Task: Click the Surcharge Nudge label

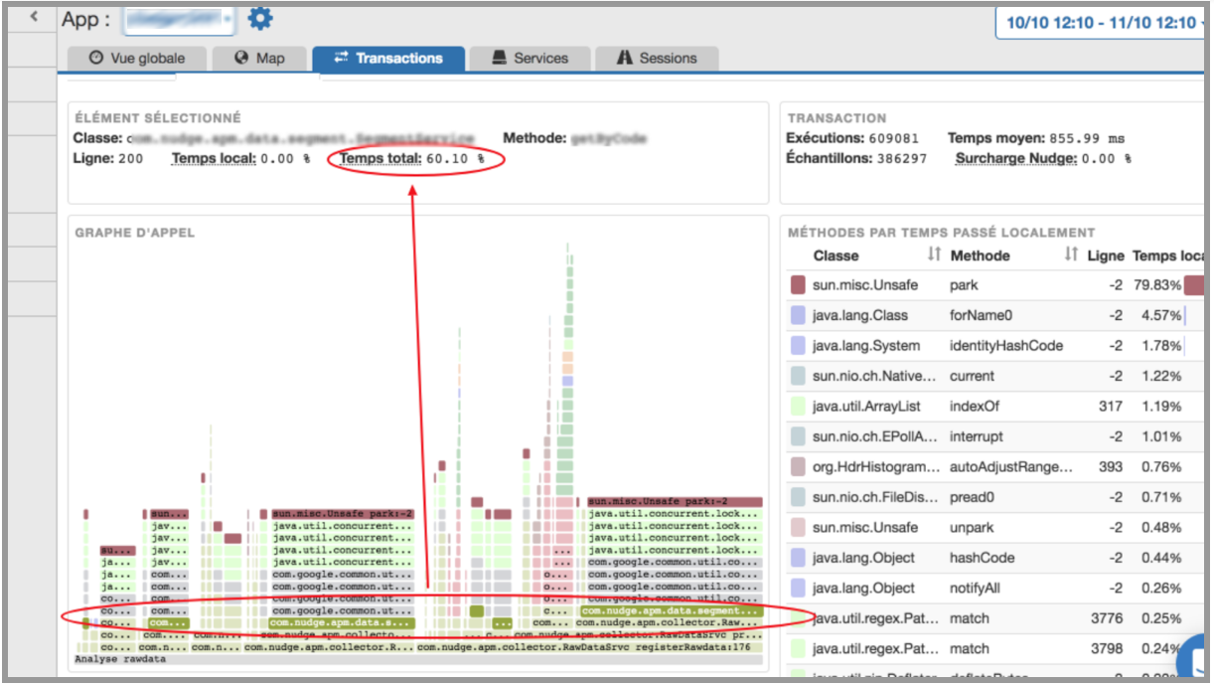Action: coord(1015,158)
